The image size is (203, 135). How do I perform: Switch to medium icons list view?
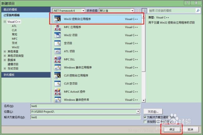(144, 11)
